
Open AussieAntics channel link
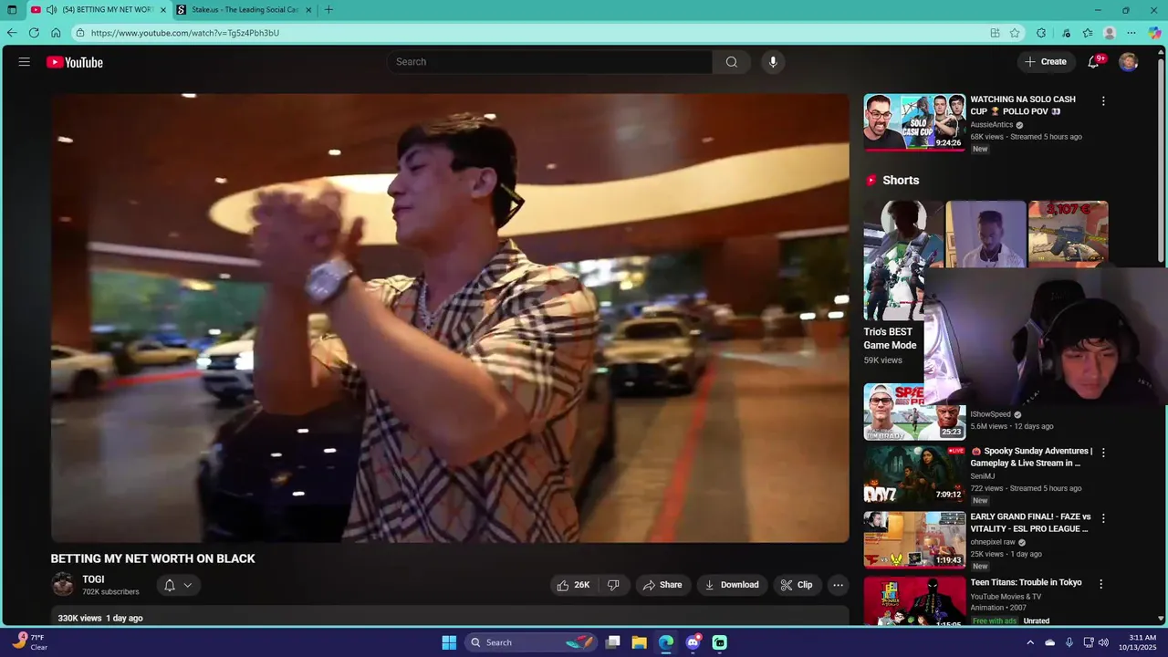coord(992,125)
